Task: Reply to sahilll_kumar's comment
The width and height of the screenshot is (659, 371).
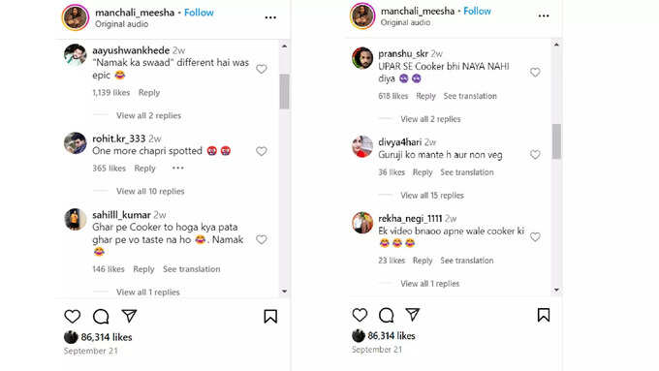Action: tap(143, 269)
